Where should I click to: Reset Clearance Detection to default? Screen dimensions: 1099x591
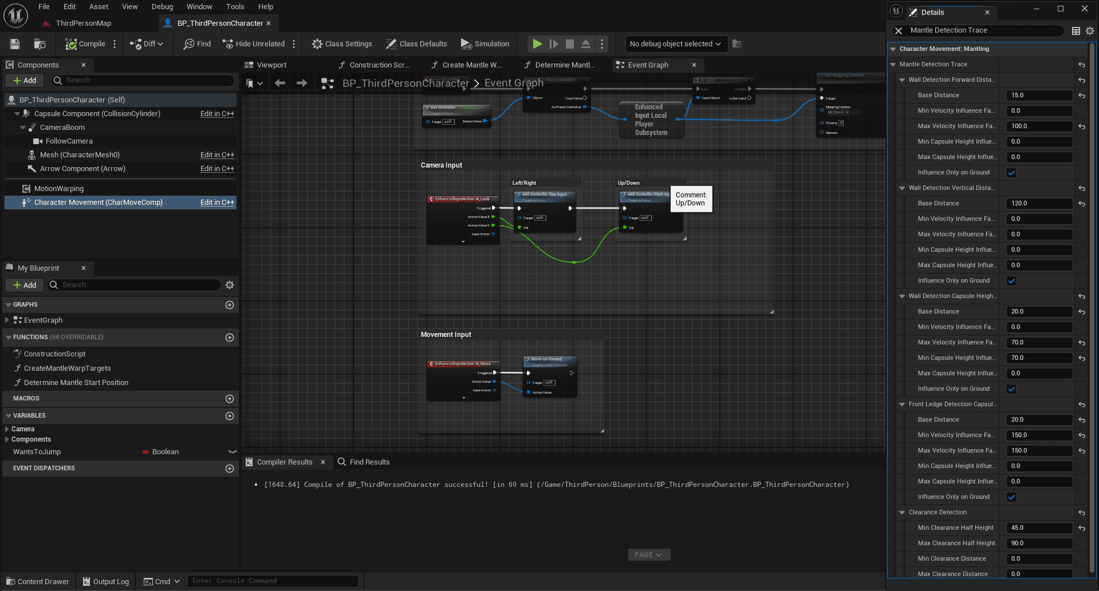point(1082,513)
